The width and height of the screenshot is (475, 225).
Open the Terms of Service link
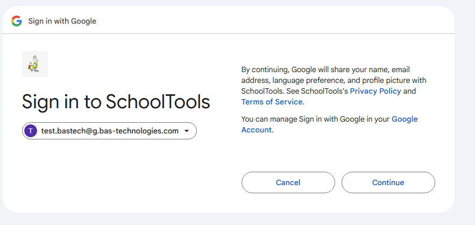tap(272, 102)
